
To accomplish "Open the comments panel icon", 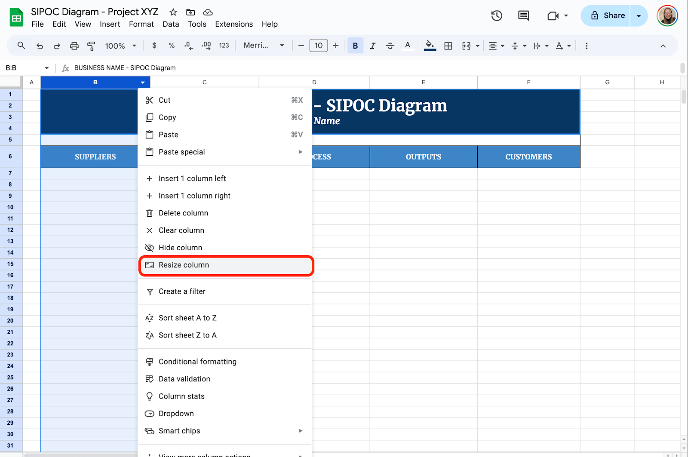I will coord(523,16).
